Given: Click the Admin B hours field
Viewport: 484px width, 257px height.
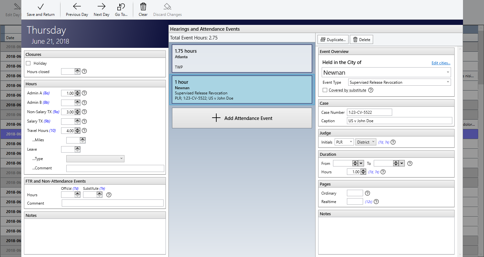Looking at the screenshot, I should point(68,102).
